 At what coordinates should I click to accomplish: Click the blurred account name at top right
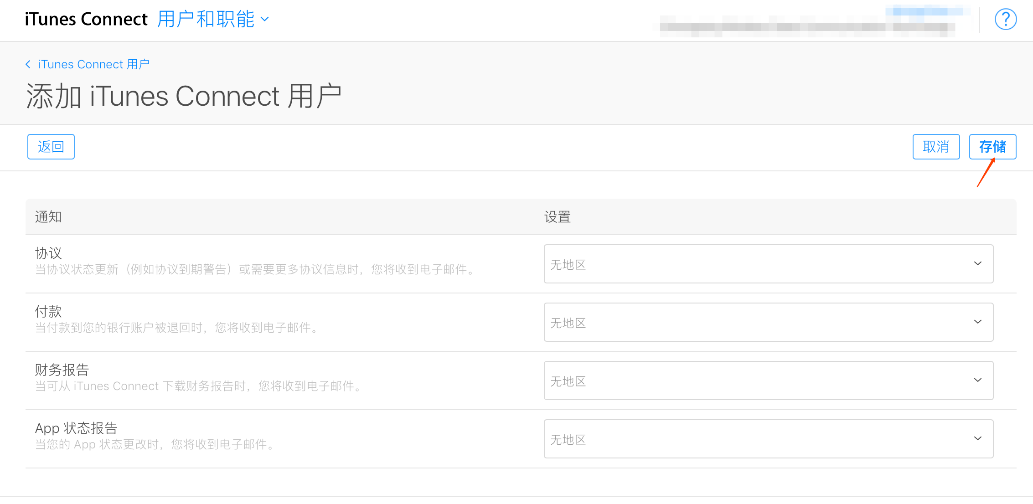point(807,26)
